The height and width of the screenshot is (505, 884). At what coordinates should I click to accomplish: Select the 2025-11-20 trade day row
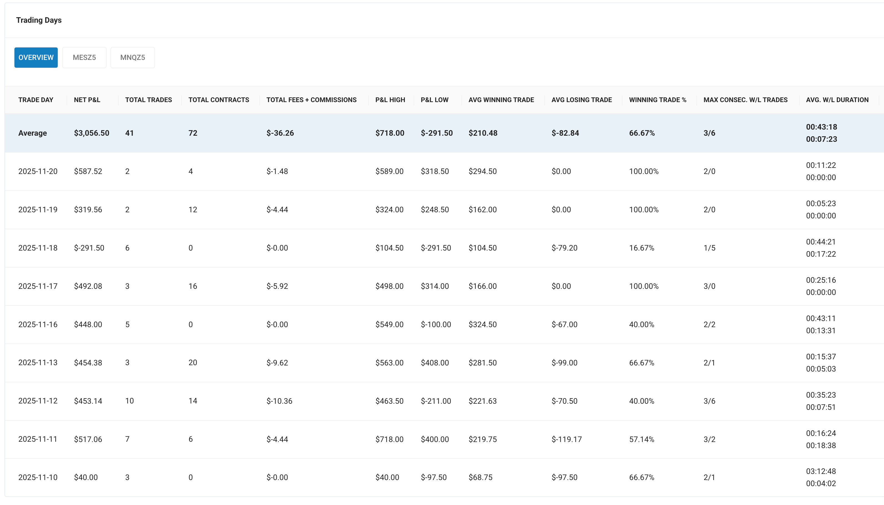[x=38, y=171]
